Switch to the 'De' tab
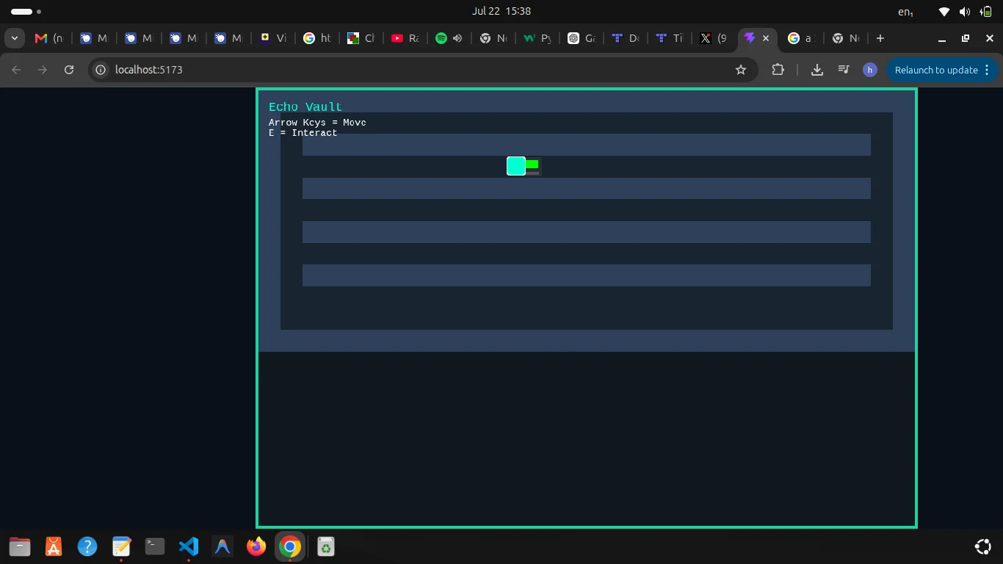The image size is (1003, 564). [625, 38]
